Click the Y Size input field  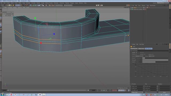[x=151, y=88]
